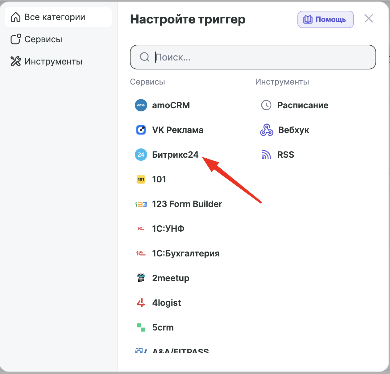This screenshot has height=374, width=390.
Task: Focus the Поиск search field
Action: pyautogui.click(x=253, y=57)
